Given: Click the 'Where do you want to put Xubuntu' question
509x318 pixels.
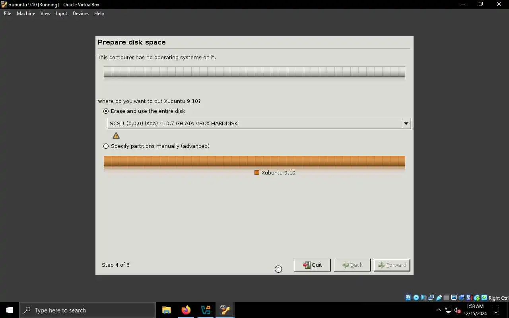Looking at the screenshot, I should point(149,101).
